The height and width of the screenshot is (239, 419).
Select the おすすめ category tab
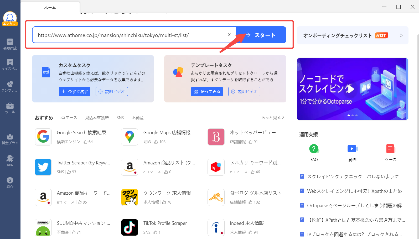point(44,118)
